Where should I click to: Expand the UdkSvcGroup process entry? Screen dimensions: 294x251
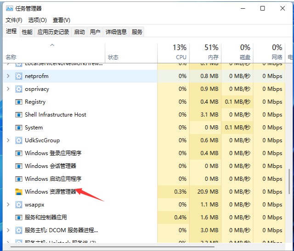[x=8, y=140]
